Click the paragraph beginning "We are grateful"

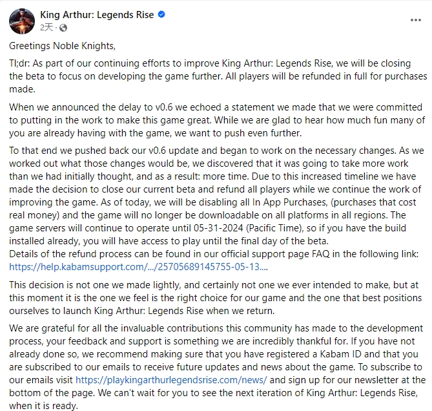(218, 367)
